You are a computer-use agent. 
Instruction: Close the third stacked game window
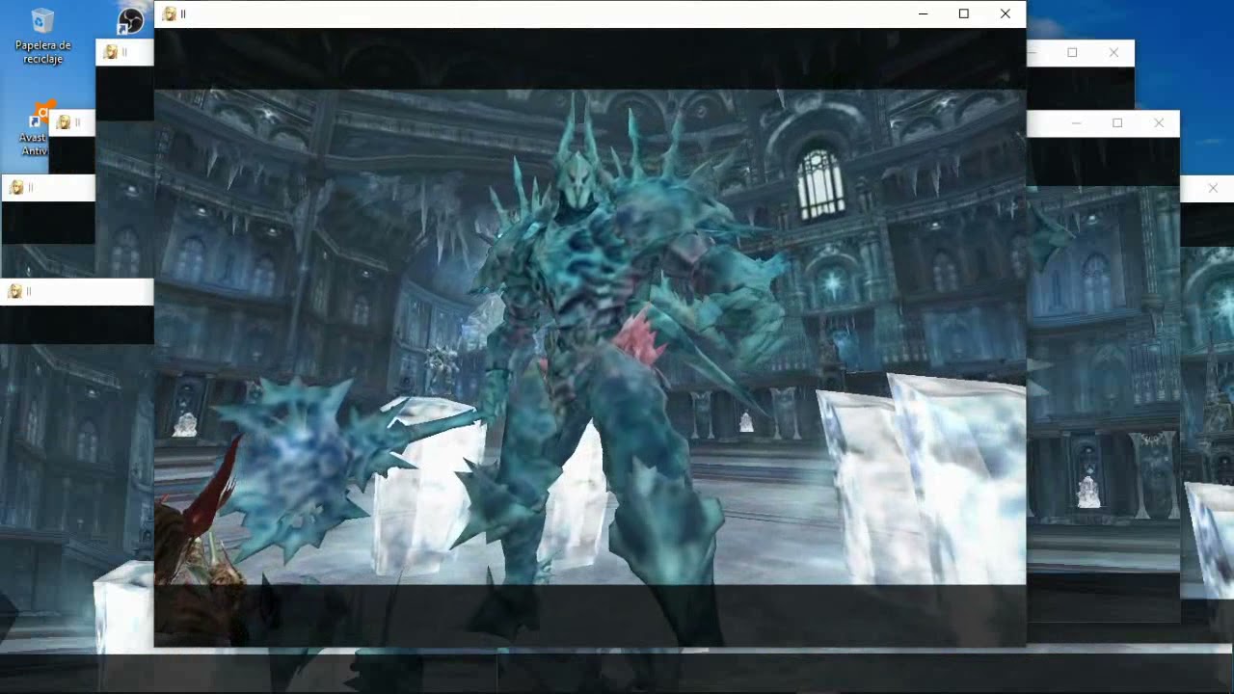point(1159,122)
